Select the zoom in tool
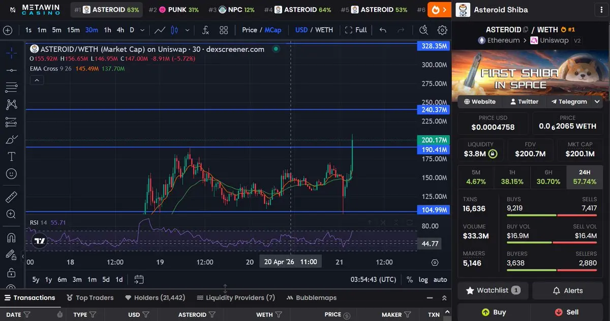Viewport: 610px width, 321px height. pyautogui.click(x=11, y=214)
